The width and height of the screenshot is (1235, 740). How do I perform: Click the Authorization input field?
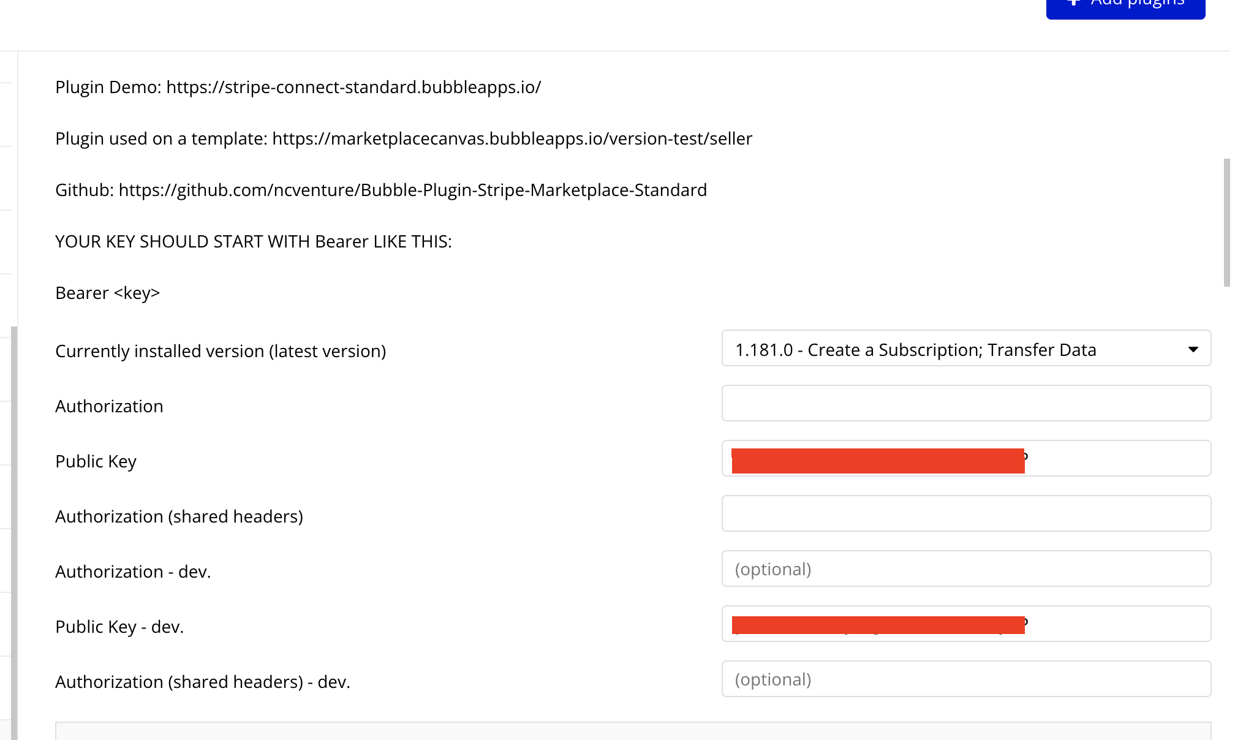pyautogui.click(x=966, y=403)
